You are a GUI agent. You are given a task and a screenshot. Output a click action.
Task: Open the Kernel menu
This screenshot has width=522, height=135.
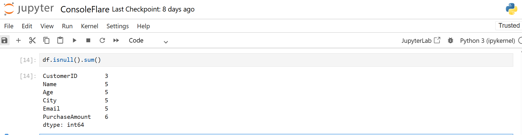[89, 26]
